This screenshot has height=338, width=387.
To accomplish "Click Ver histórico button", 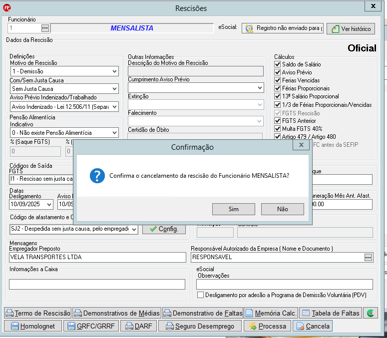I will click(351, 29).
